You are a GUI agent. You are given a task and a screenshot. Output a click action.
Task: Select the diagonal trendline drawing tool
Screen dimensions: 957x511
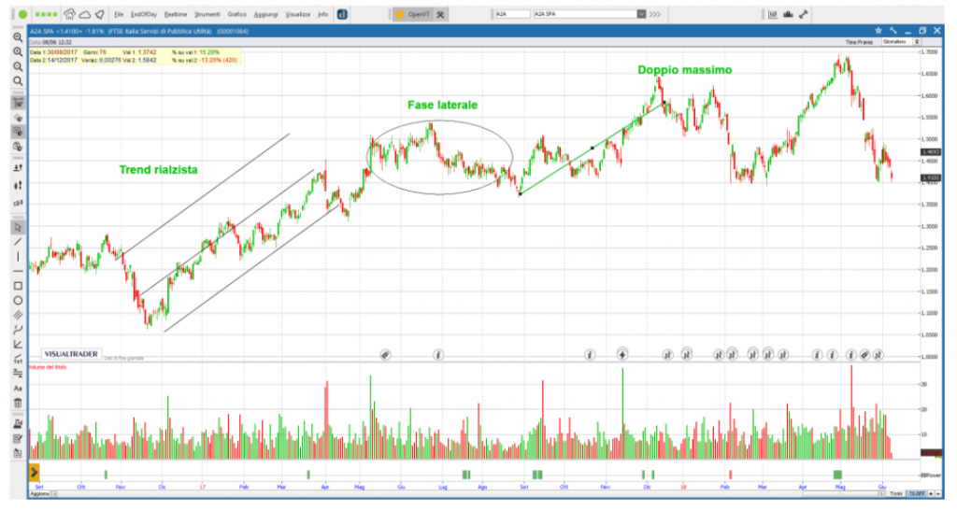point(18,242)
